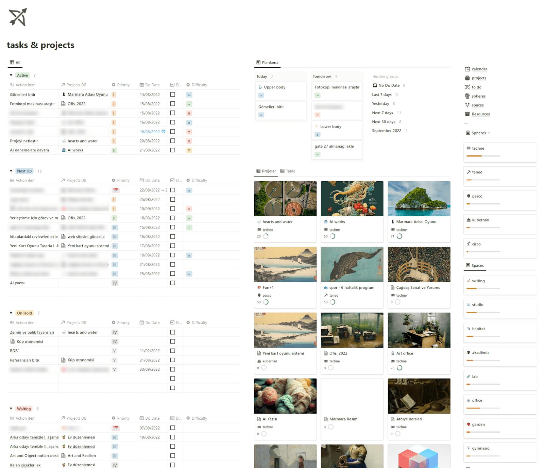The width and height of the screenshot is (544, 468).
Task: Collapse the Active section triangle
Action: click(11, 75)
